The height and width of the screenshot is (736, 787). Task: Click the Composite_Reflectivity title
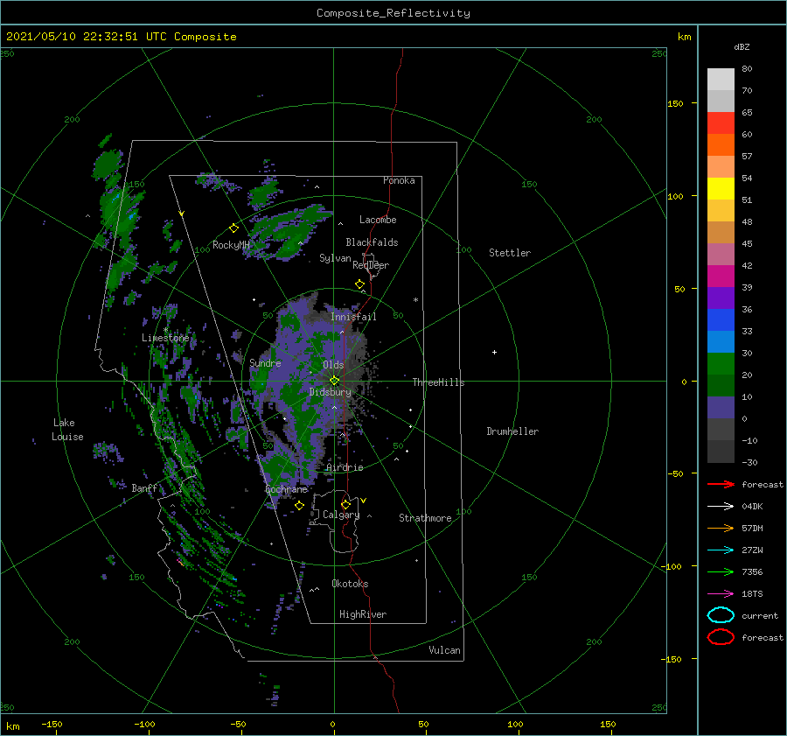(393, 13)
